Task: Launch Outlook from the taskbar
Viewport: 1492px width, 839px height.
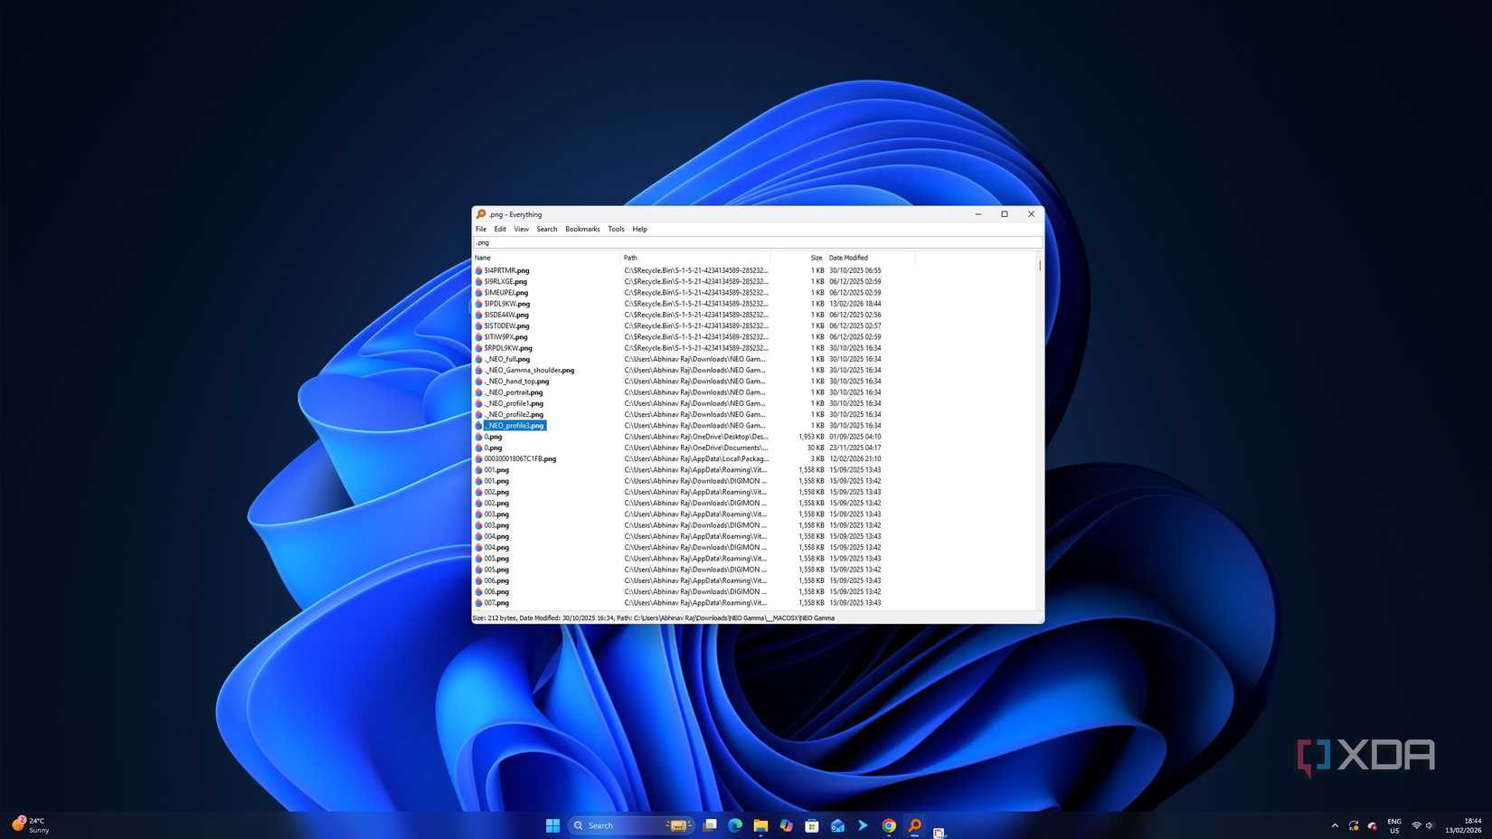Action: [837, 825]
